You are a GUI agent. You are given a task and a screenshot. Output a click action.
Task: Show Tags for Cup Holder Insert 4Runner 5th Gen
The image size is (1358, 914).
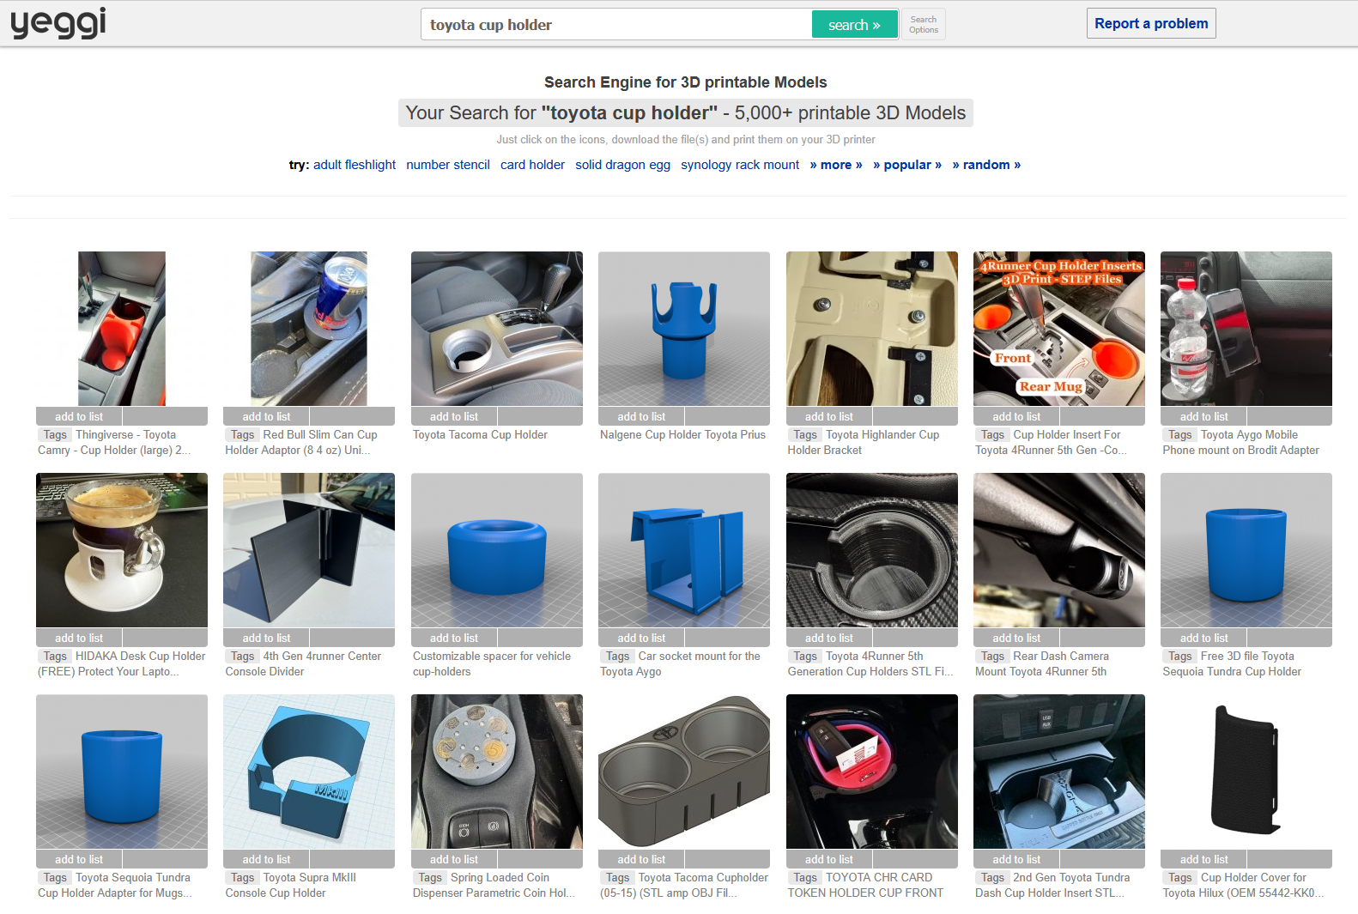(992, 435)
